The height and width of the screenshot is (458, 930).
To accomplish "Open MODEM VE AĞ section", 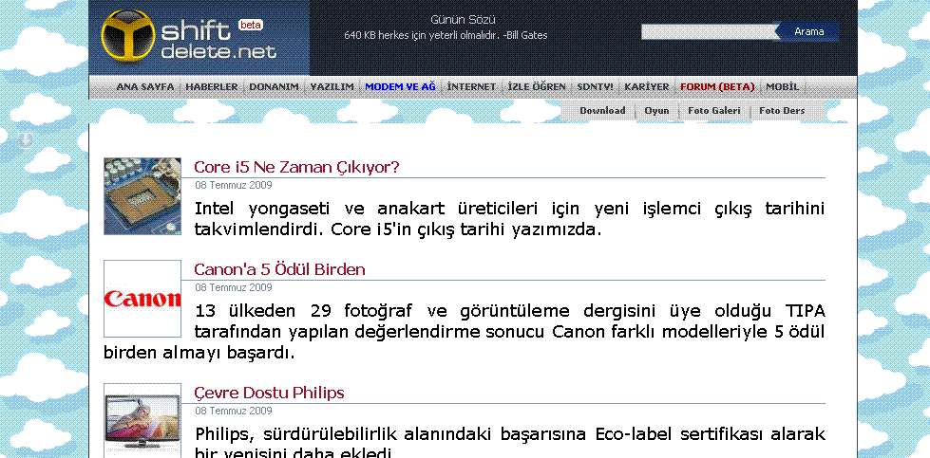I will [400, 87].
